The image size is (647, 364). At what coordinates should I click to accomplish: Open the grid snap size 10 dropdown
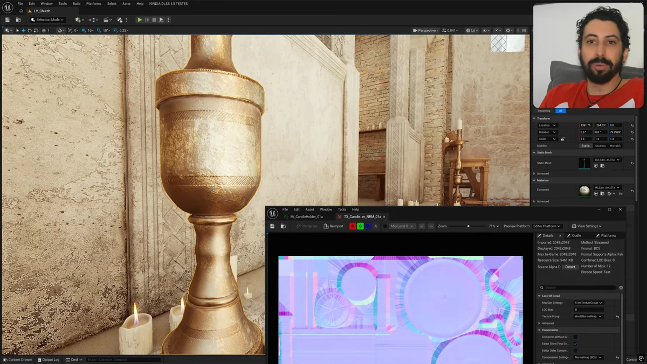click(91, 31)
